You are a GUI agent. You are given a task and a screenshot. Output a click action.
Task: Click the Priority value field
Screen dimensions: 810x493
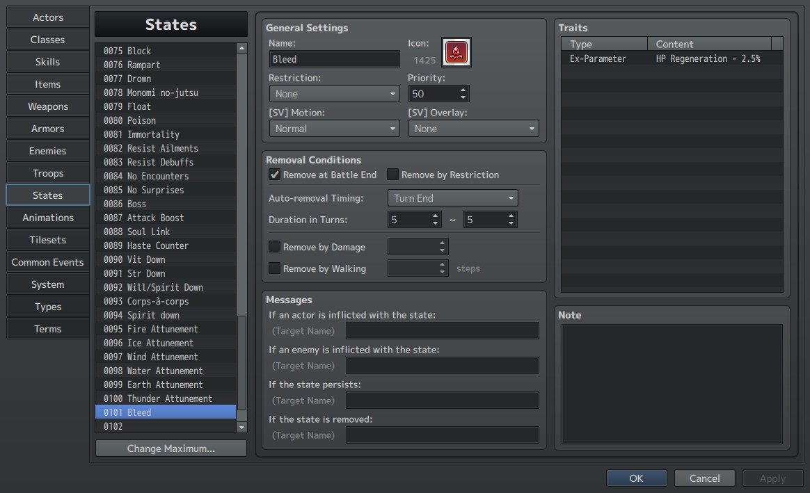click(433, 94)
